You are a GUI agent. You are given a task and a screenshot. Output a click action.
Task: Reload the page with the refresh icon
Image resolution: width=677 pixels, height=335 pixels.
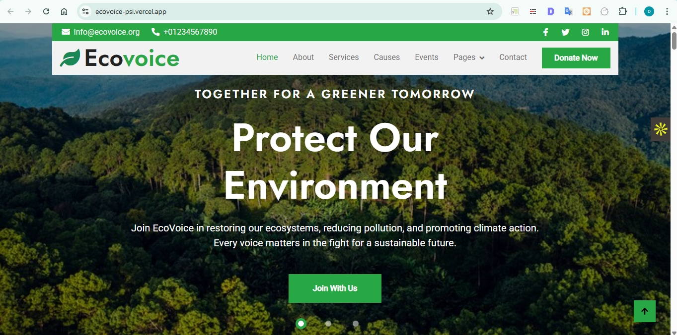point(46,11)
